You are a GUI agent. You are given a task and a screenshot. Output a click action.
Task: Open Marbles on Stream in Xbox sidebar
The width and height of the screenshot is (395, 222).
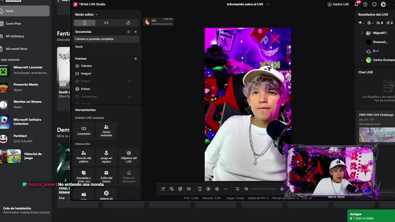tap(25, 104)
